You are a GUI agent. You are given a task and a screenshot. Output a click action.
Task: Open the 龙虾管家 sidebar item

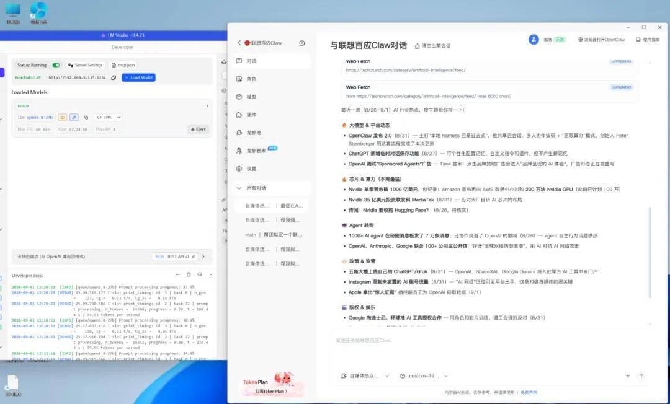tap(272, 151)
